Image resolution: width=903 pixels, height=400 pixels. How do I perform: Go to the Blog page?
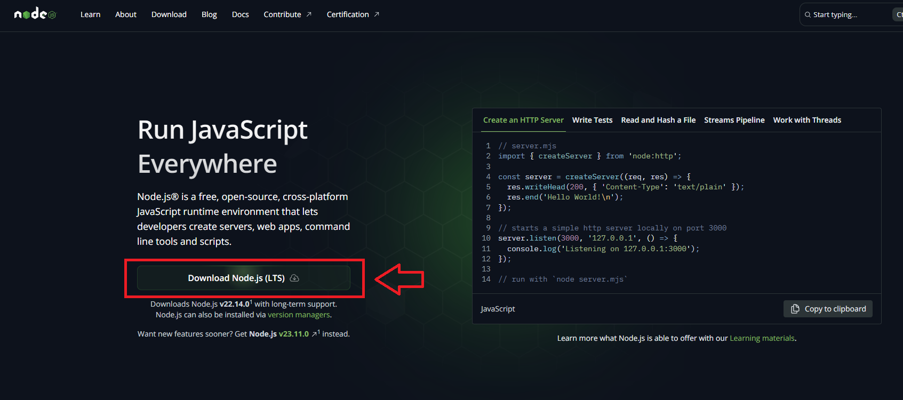click(209, 14)
